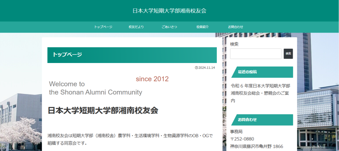Click the 検索 label above search box
The height and width of the screenshot is (151, 339).
[234, 44]
